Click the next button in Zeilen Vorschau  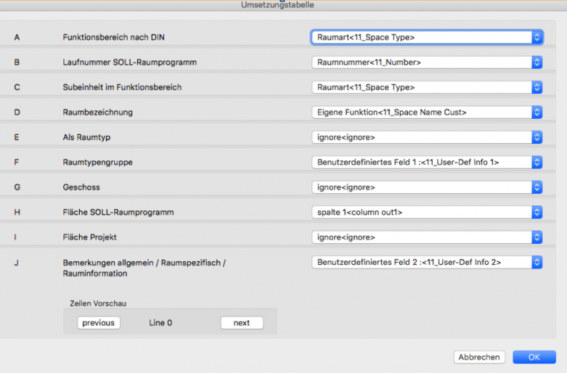(x=242, y=323)
